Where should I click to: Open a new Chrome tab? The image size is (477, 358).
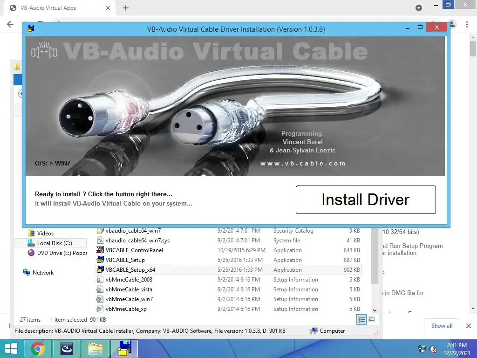tap(126, 8)
